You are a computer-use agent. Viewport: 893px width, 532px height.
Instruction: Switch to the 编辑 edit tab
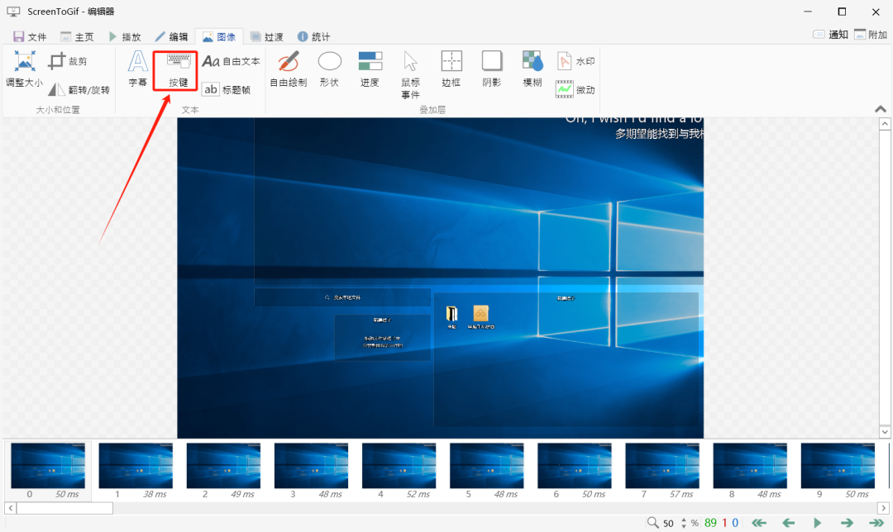coord(171,37)
